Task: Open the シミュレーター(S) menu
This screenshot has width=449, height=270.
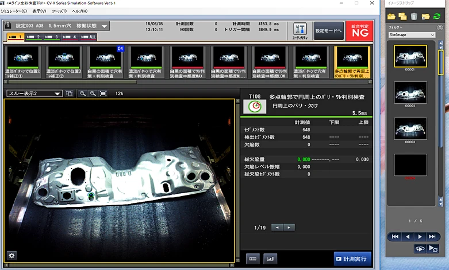Action: click(x=14, y=11)
